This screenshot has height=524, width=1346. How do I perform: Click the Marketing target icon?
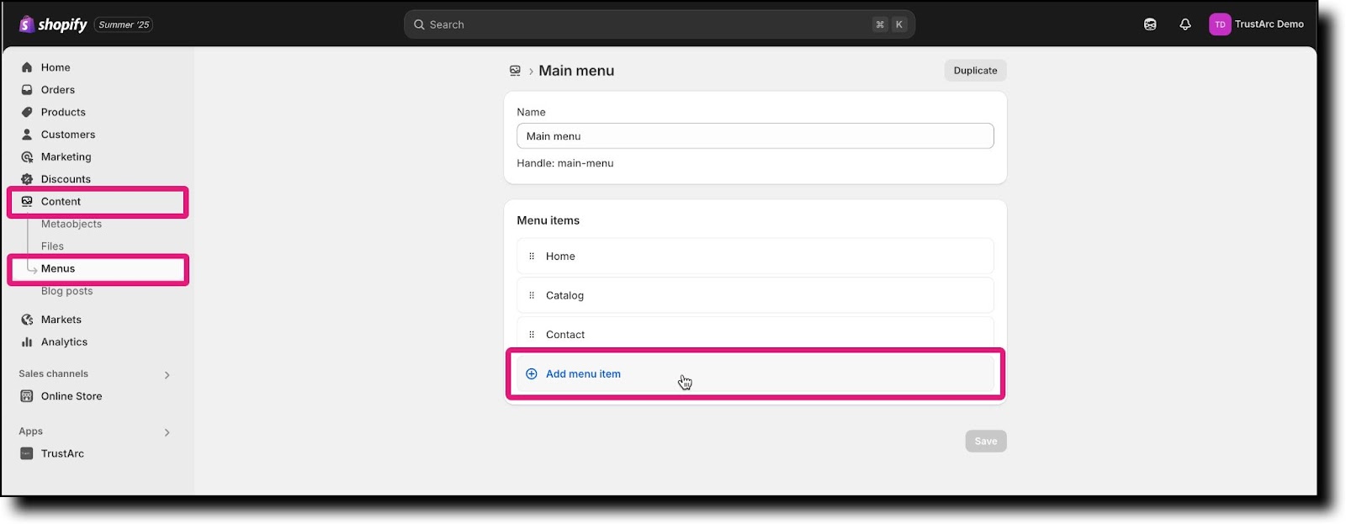(27, 156)
